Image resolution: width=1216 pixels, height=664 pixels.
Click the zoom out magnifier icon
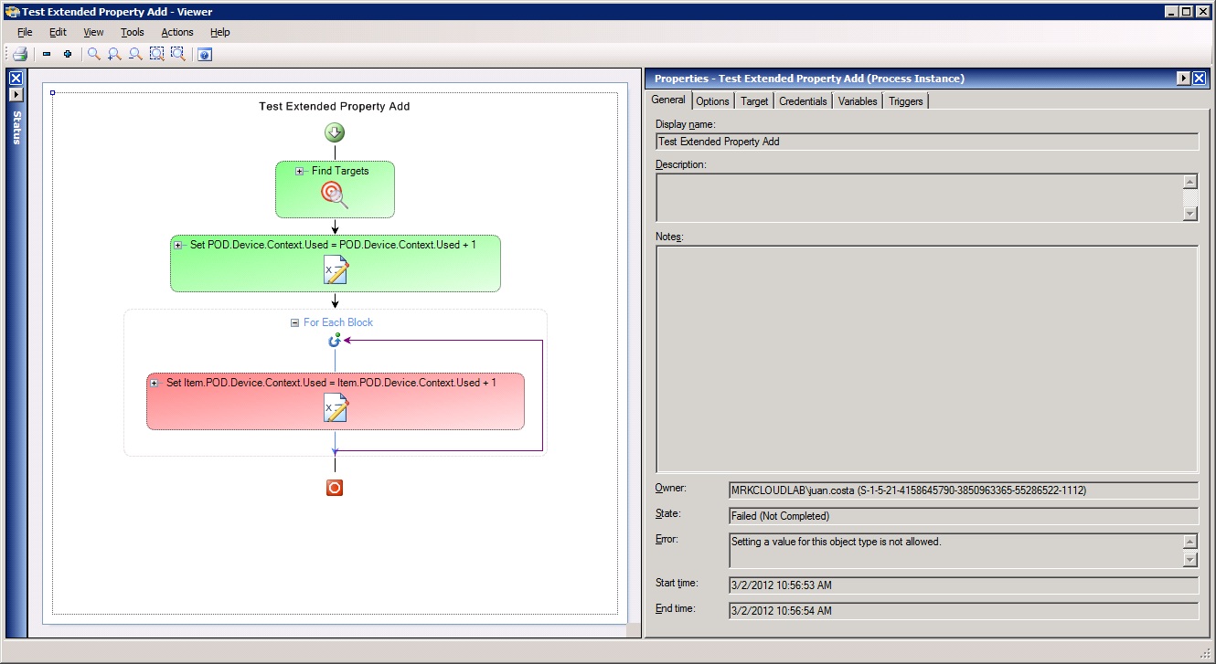coord(135,54)
